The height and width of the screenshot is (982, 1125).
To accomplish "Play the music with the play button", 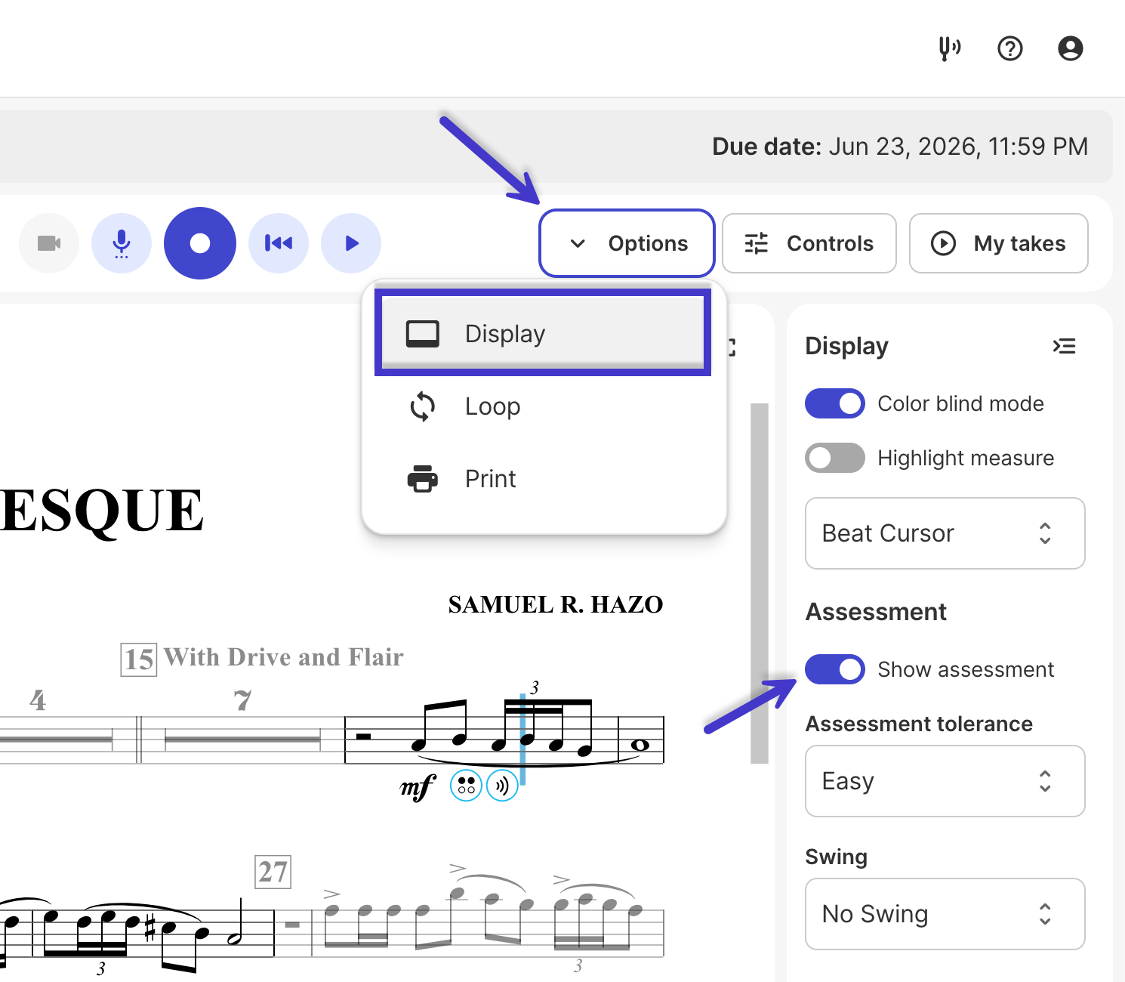I will coord(351,243).
